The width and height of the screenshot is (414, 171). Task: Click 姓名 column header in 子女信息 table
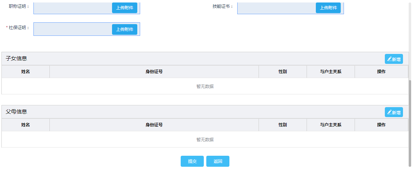(x=26, y=72)
